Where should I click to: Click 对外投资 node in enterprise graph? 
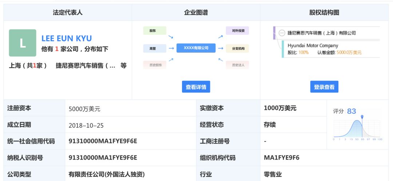click(x=237, y=30)
